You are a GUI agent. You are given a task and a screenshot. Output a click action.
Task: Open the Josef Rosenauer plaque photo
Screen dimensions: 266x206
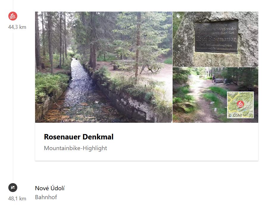tap(215, 39)
